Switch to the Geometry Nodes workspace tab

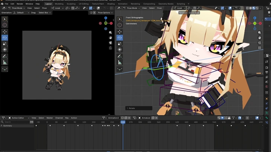point(166,4)
